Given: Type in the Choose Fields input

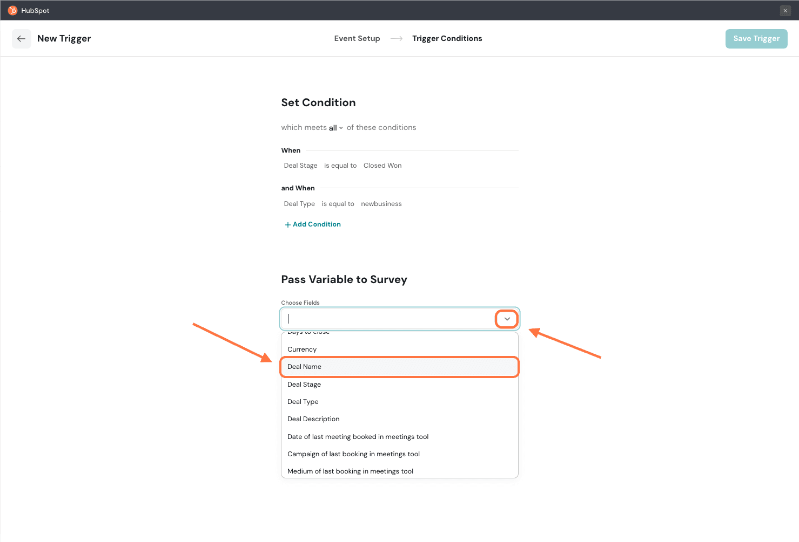Looking at the screenshot, I should pos(389,319).
